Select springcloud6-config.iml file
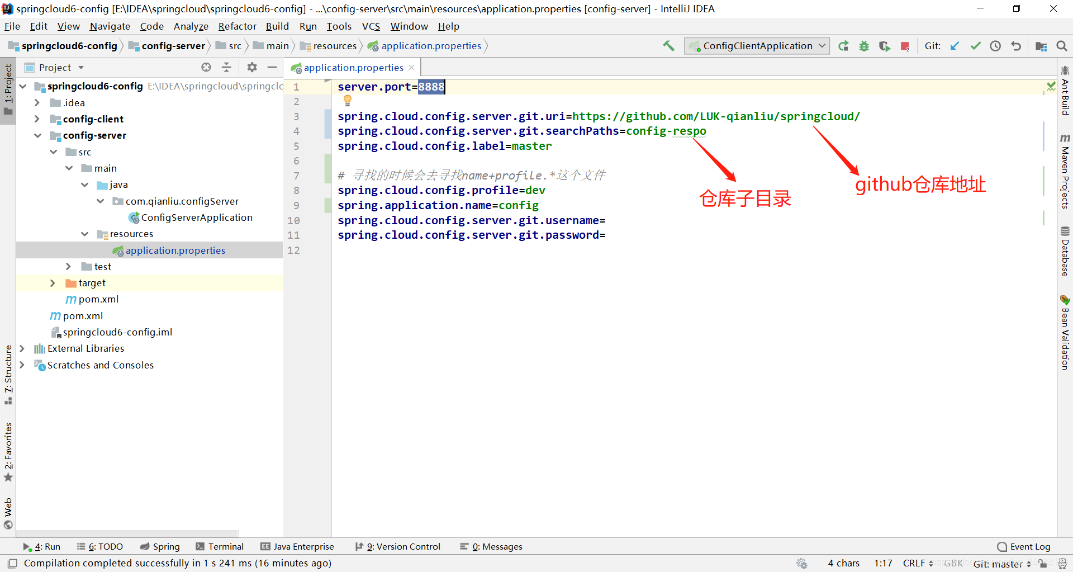Image resolution: width=1073 pixels, height=572 pixels. coord(117,332)
